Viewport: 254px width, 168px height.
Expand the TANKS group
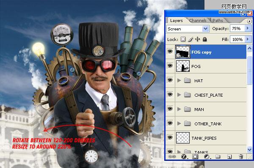click(x=179, y=152)
